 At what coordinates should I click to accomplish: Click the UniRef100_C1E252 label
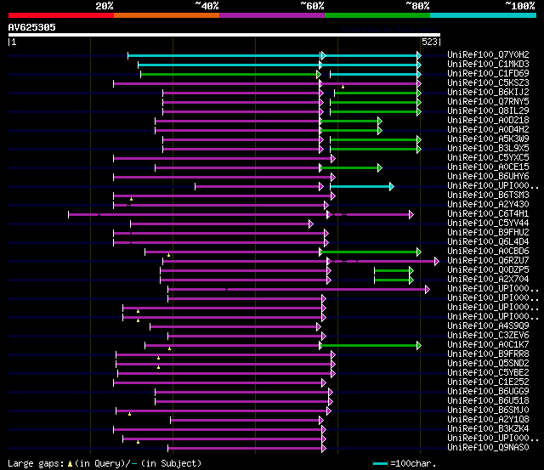488,382
